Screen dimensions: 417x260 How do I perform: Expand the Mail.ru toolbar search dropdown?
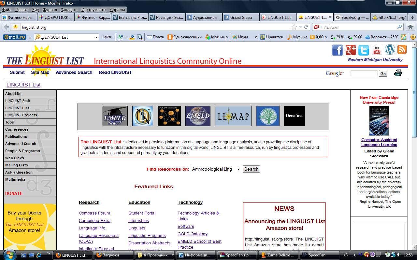click(x=96, y=37)
